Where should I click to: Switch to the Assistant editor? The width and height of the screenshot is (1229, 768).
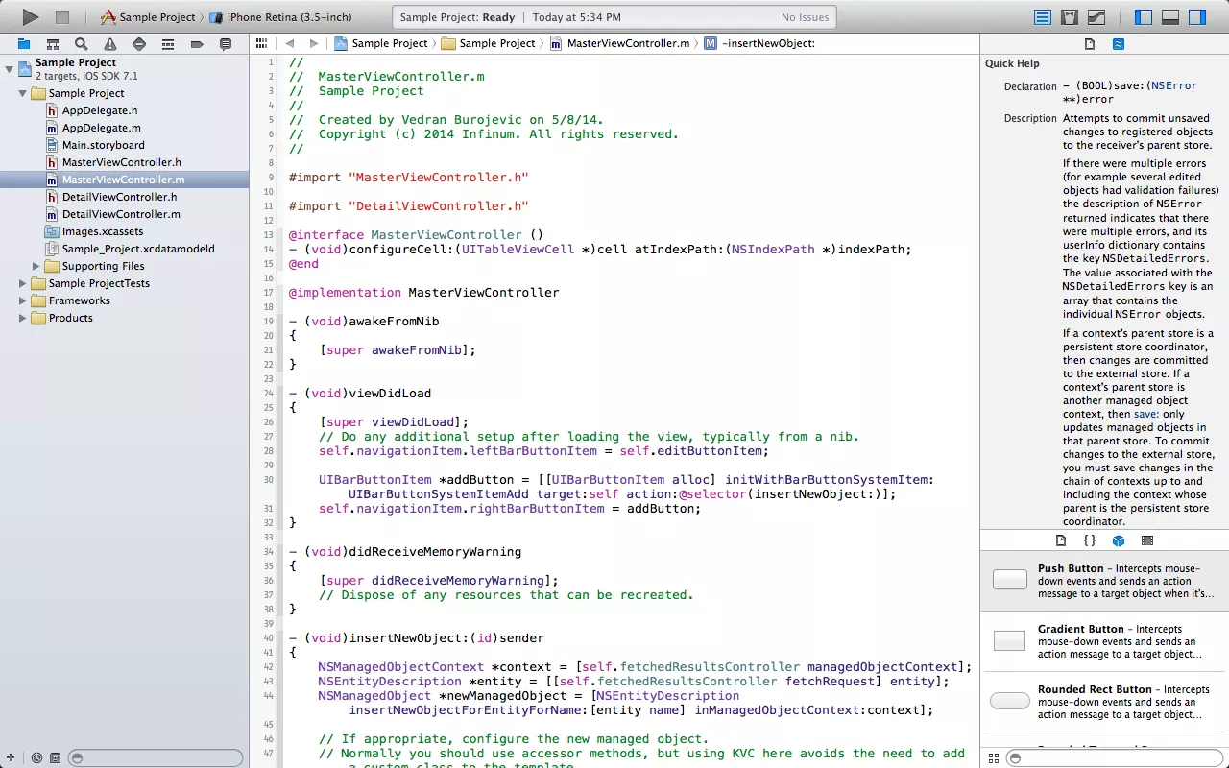click(x=1069, y=17)
